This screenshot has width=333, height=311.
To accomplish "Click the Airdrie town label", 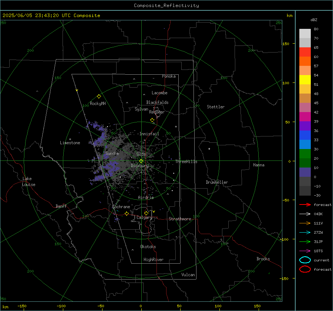I will point(146,197).
